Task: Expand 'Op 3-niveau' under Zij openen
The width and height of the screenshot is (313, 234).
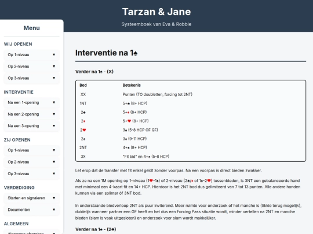Action: 31,173
